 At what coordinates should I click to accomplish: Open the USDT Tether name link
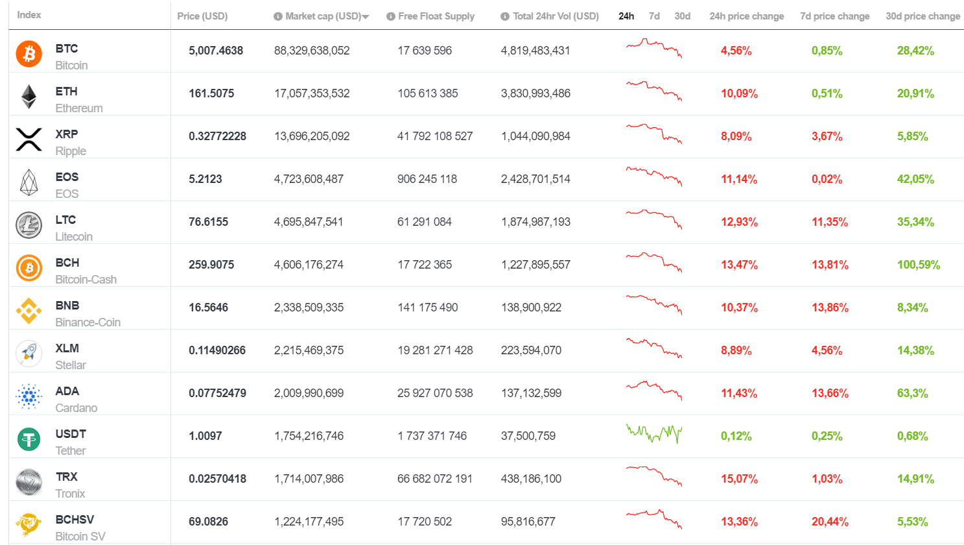(x=71, y=442)
